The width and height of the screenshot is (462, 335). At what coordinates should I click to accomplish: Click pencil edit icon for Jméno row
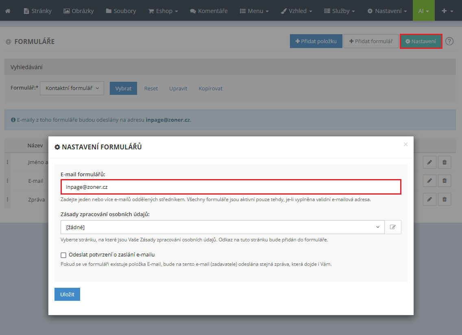pyautogui.click(x=429, y=162)
